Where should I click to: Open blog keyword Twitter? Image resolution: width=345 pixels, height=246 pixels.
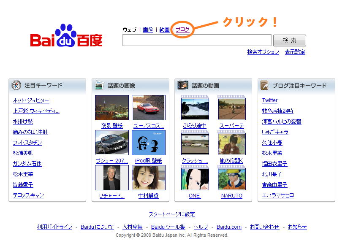[x=270, y=100]
